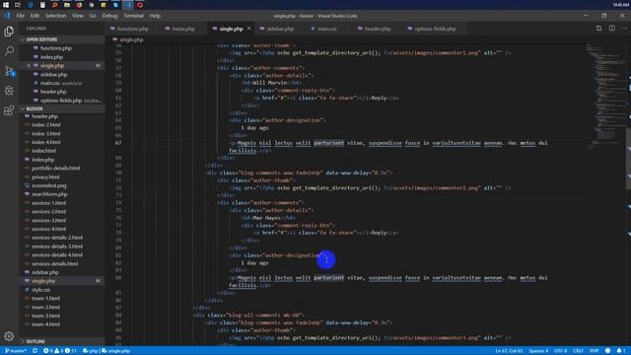Viewport: 631px width, 355px height.
Task: Open searchform.php in the file tree
Action: click(49, 194)
